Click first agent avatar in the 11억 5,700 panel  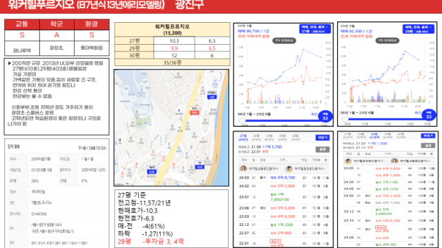[243, 168]
